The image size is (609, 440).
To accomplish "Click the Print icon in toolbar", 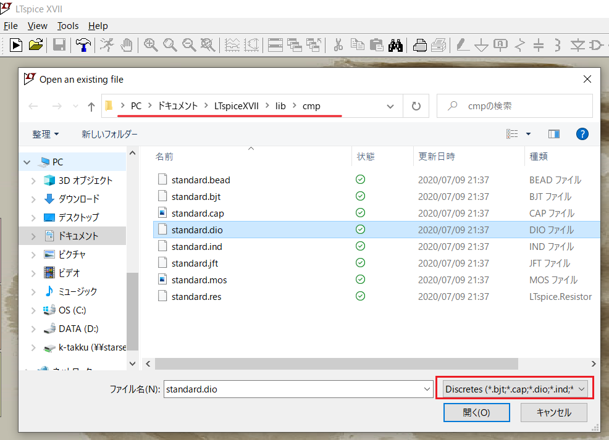I will click(420, 44).
